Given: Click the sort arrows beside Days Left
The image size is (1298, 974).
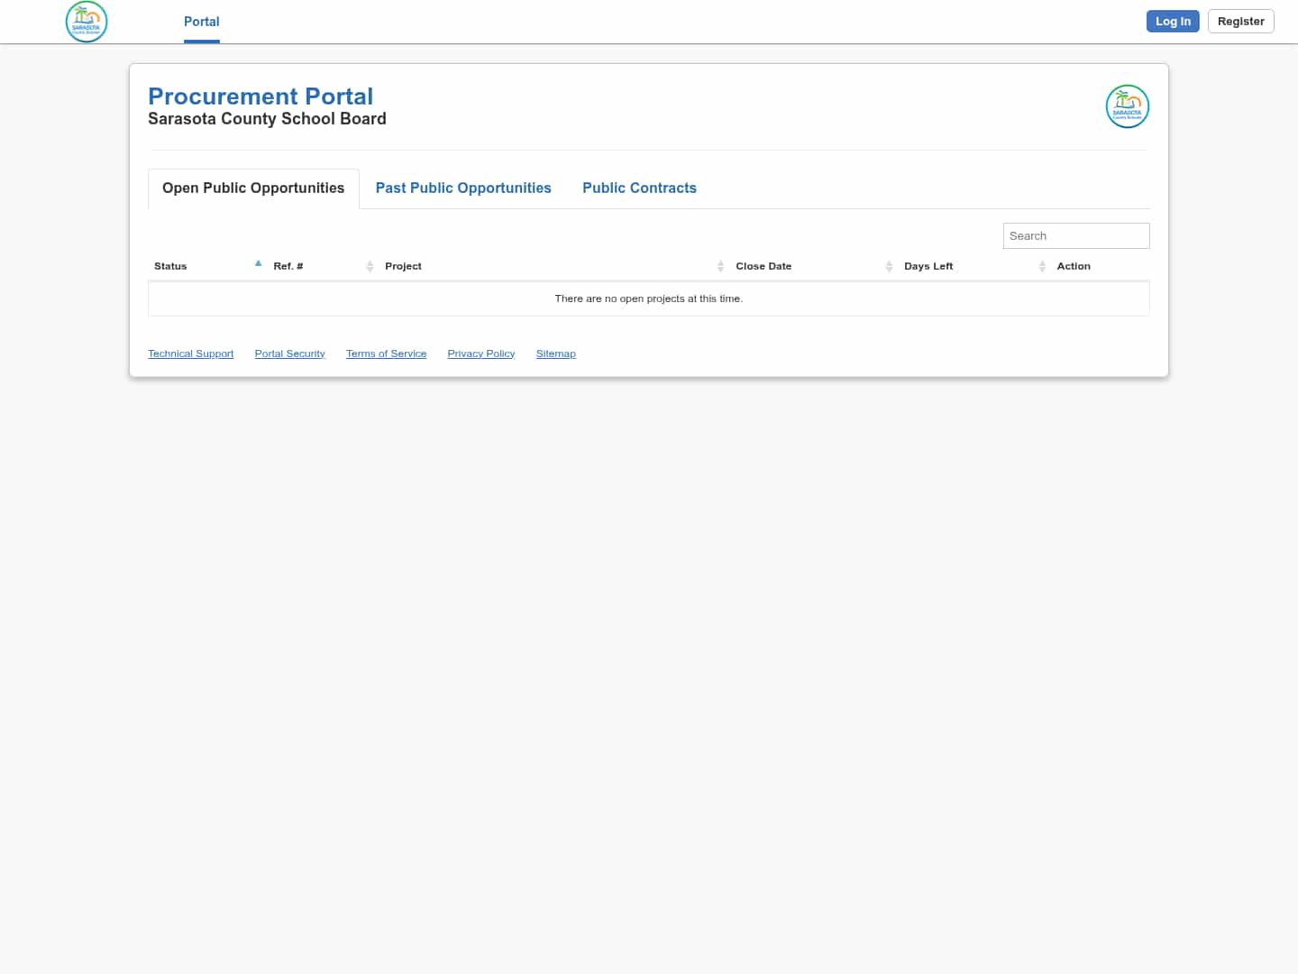Looking at the screenshot, I should tap(1042, 266).
